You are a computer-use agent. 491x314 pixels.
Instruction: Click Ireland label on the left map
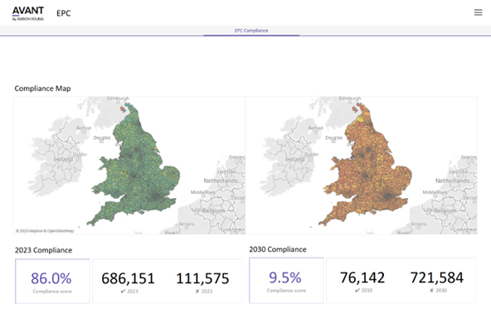[63, 159]
